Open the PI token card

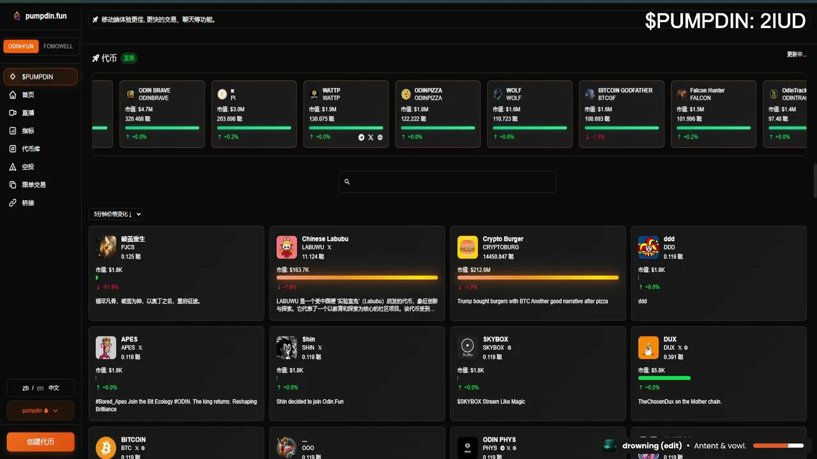coord(254,114)
